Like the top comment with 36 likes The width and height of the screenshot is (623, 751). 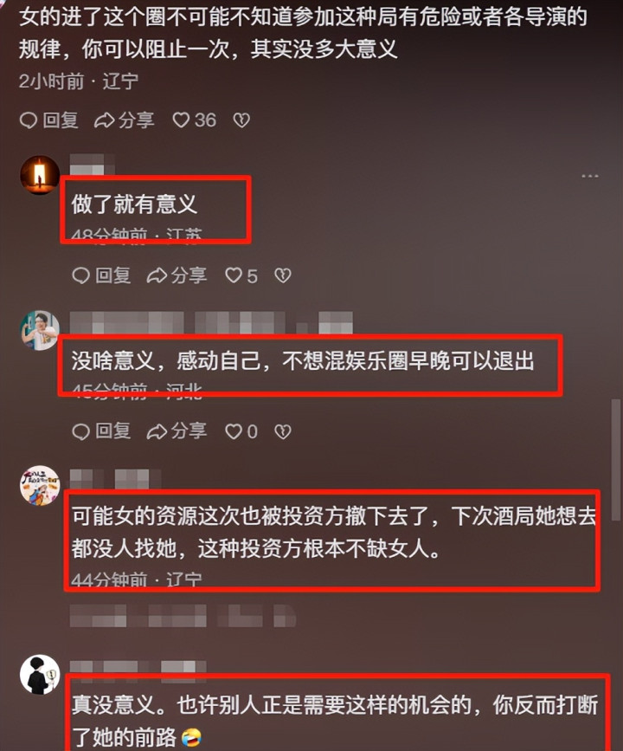click(x=194, y=120)
